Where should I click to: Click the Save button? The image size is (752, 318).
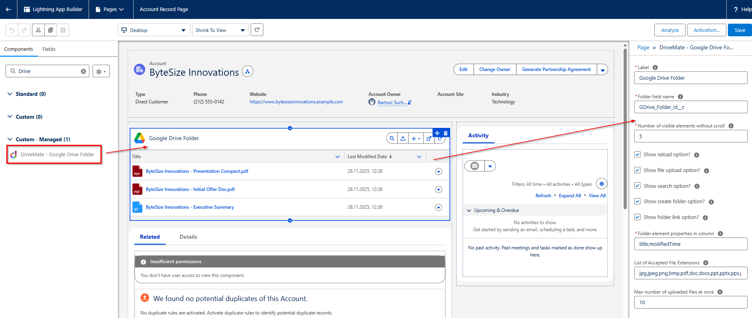740,30
